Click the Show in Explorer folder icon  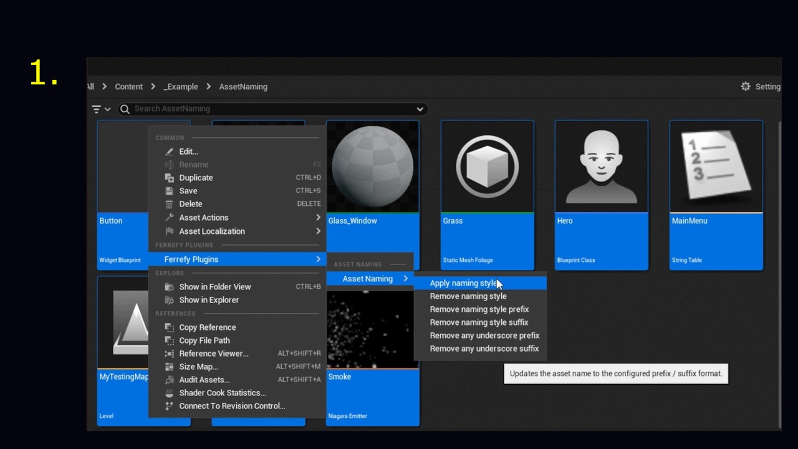[169, 300]
